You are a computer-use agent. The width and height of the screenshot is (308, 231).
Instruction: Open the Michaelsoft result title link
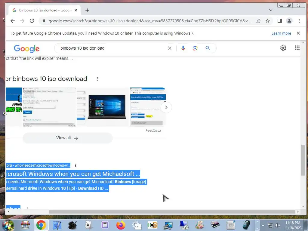(x=73, y=174)
